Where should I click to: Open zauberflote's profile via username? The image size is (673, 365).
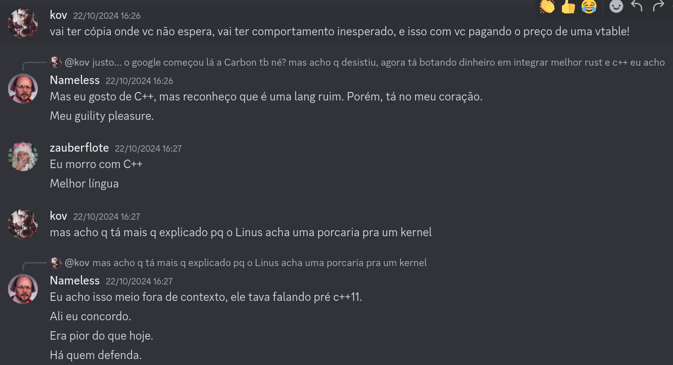pyautogui.click(x=79, y=148)
